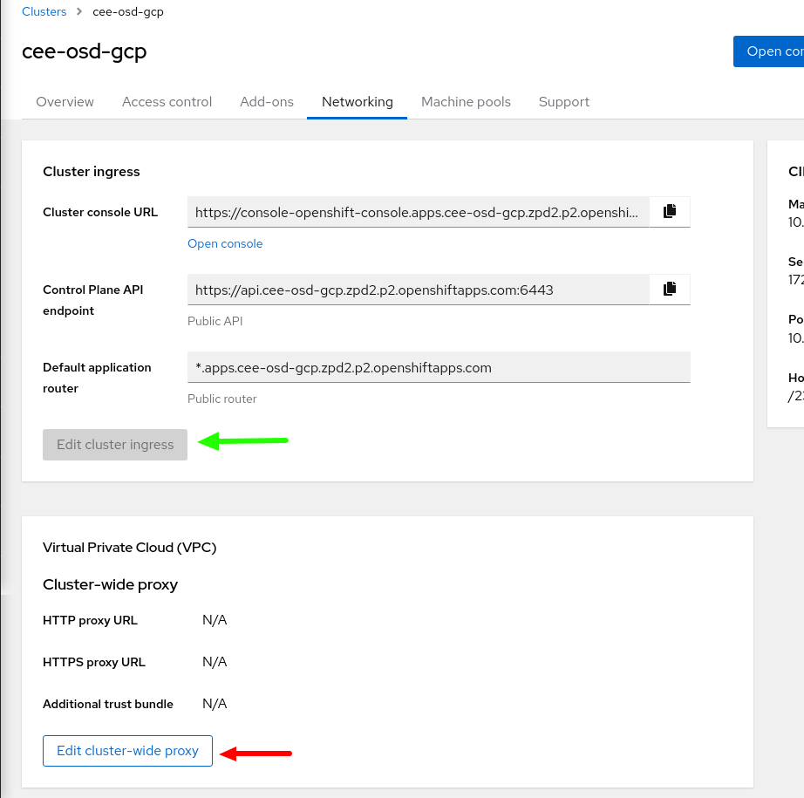Click the Public router label
This screenshot has width=804, height=798.
pos(222,399)
